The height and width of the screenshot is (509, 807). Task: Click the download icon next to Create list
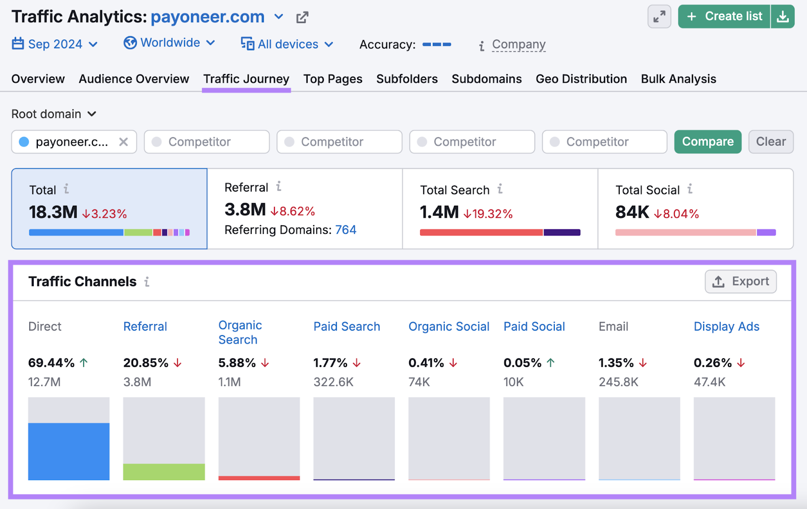(783, 16)
